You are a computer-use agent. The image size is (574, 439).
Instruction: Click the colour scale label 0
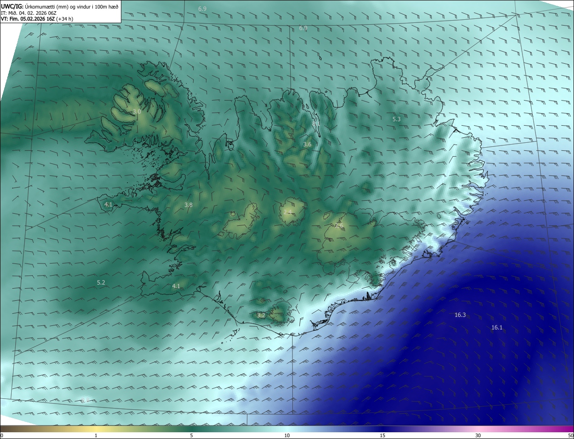click(2, 435)
